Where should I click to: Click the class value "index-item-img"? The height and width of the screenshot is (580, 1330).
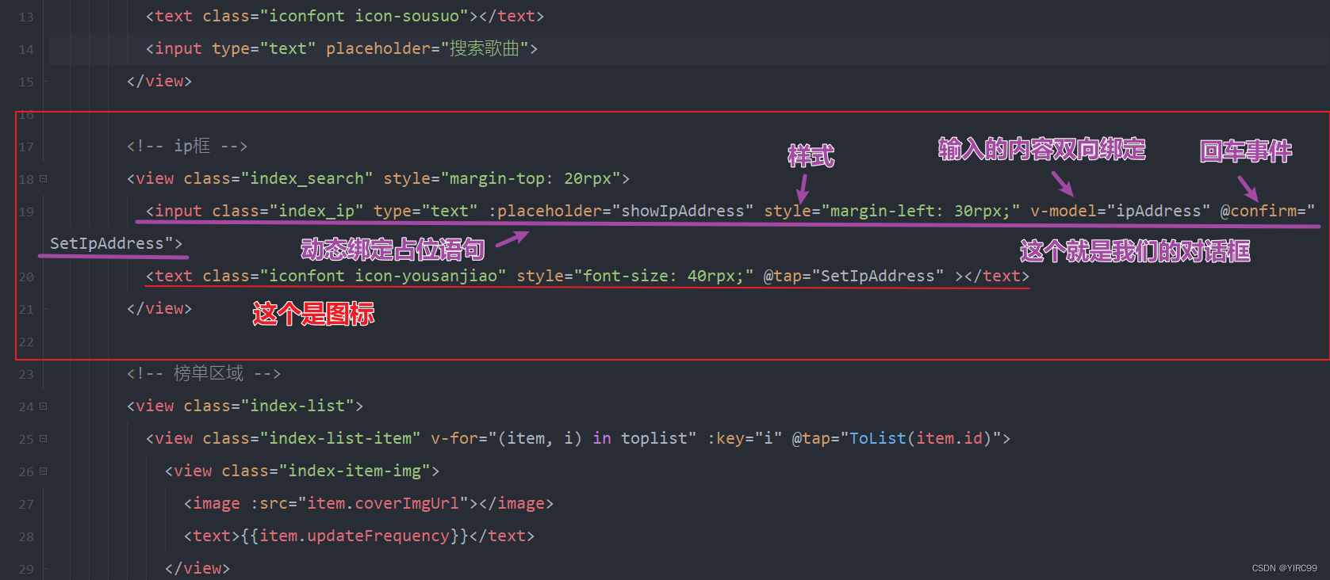[355, 471]
